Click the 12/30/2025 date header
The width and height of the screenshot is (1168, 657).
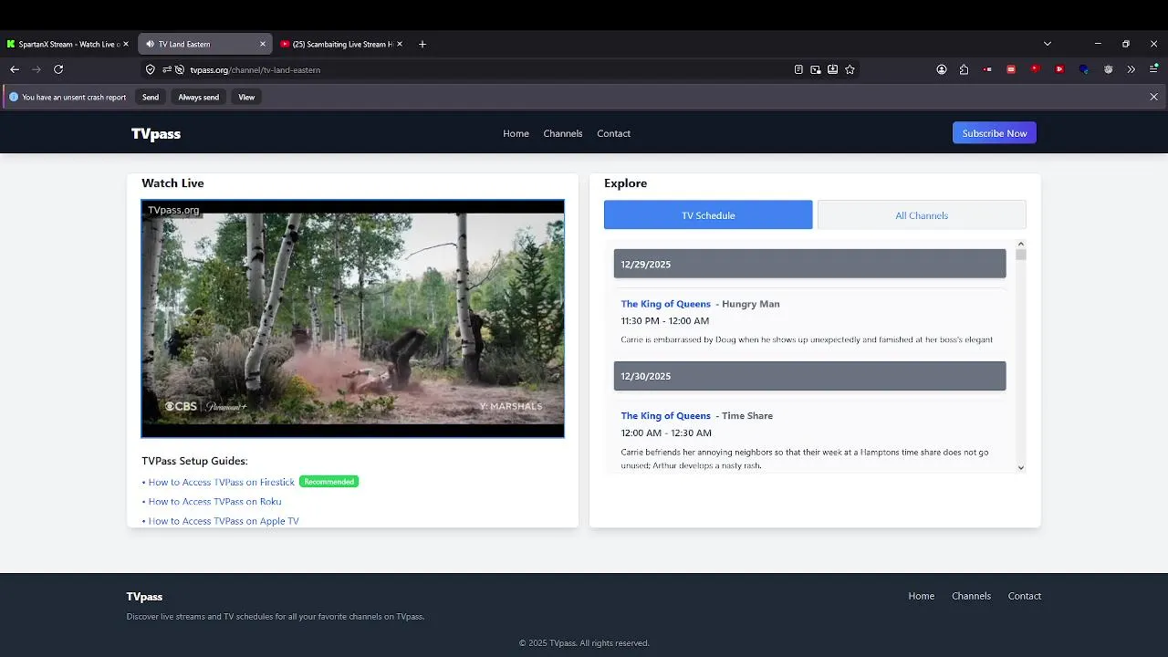coord(809,376)
